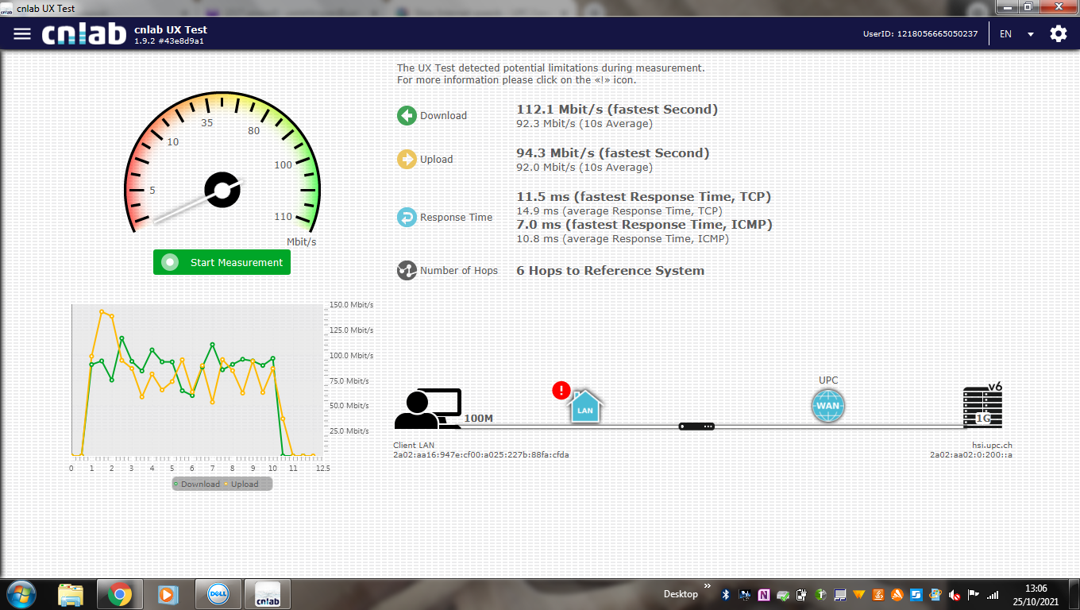Open the hamburger menu
This screenshot has width=1080, height=610.
(22, 34)
